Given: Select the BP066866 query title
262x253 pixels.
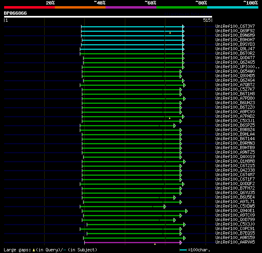Looking at the screenshot, I should tap(16, 13).
